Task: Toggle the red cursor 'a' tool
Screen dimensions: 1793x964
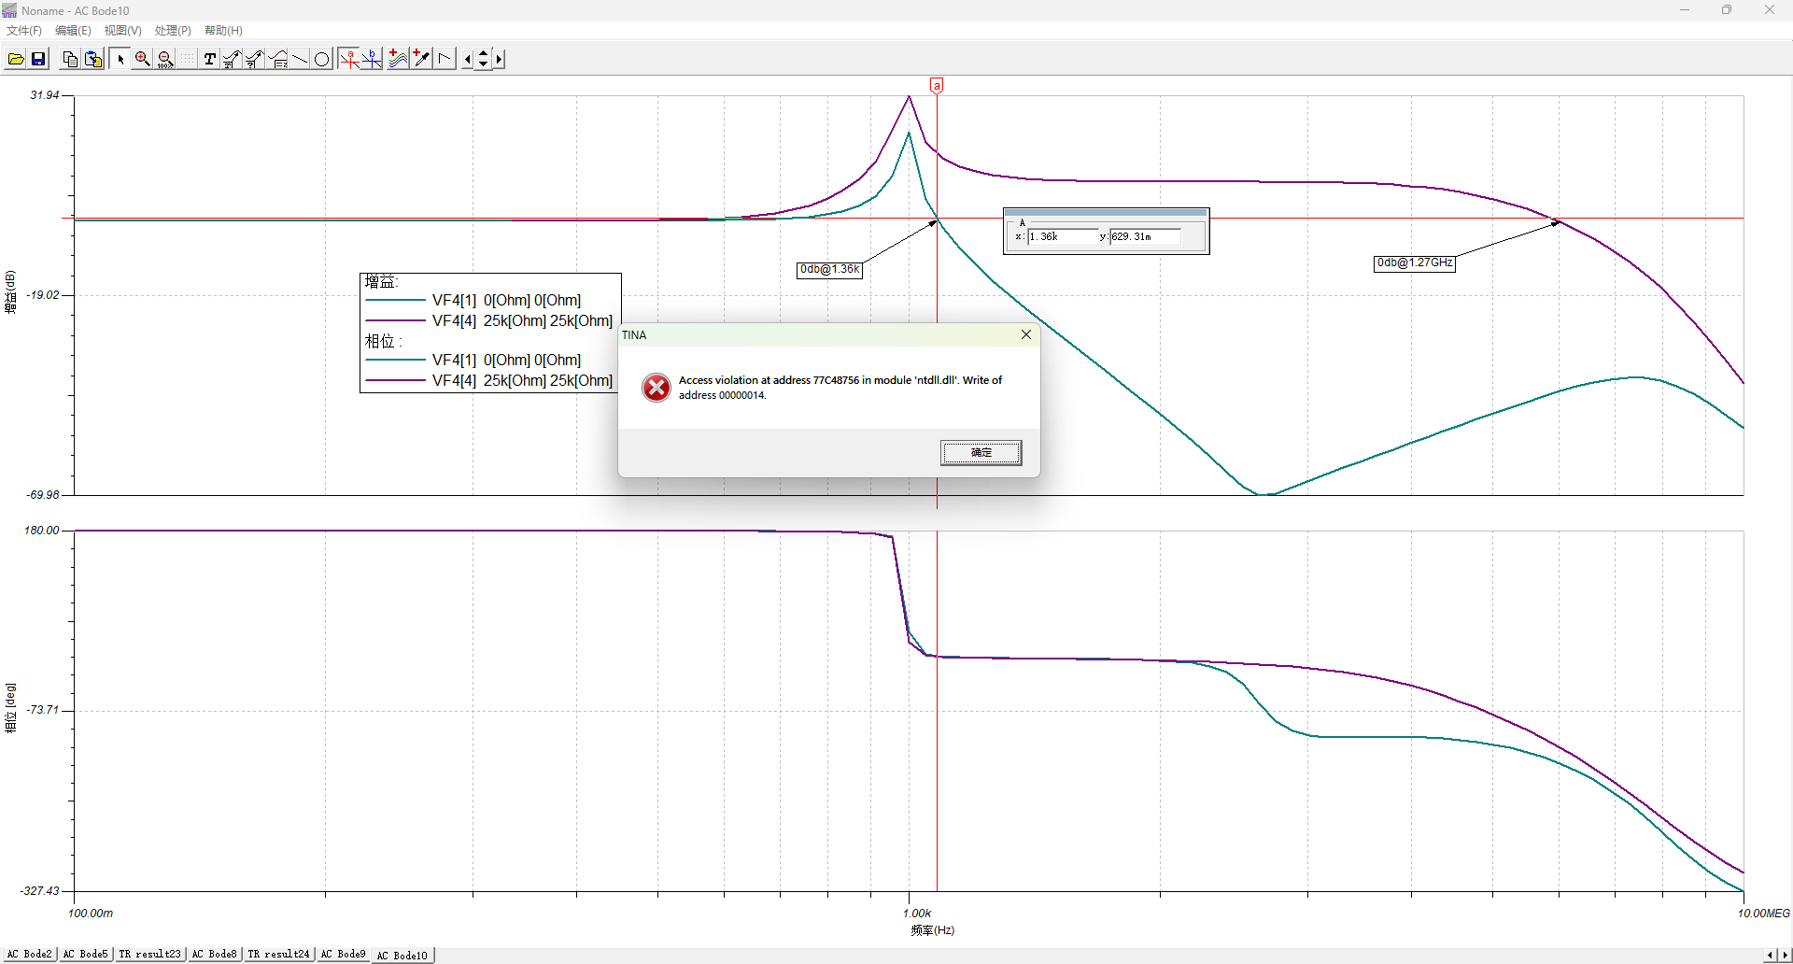Action: click(x=349, y=59)
